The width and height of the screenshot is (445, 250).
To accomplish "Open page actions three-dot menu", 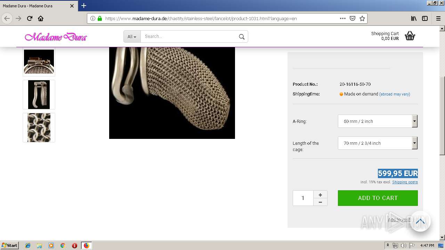I will 343,18.
